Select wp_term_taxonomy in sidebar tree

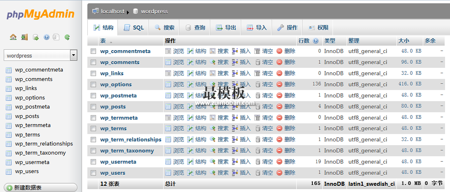[x=40, y=153]
